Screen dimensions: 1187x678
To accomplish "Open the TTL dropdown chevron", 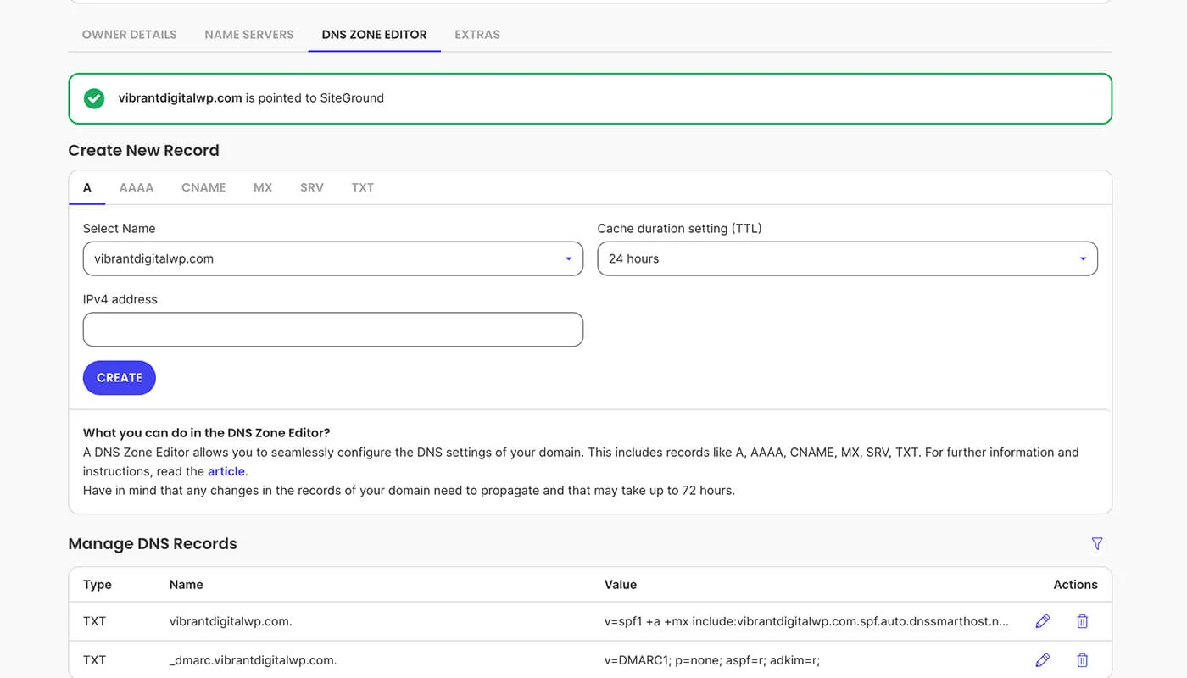I will click(1082, 258).
